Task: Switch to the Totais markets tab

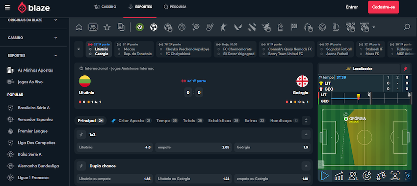Action: pos(193,121)
